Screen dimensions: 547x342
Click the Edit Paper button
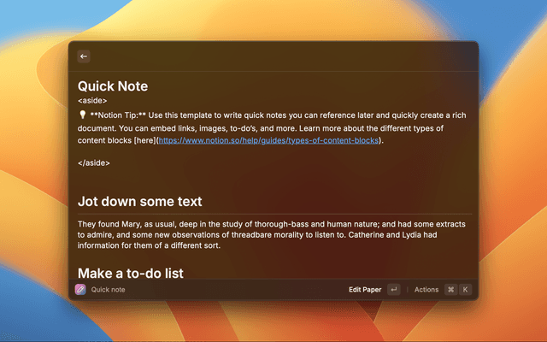click(365, 290)
